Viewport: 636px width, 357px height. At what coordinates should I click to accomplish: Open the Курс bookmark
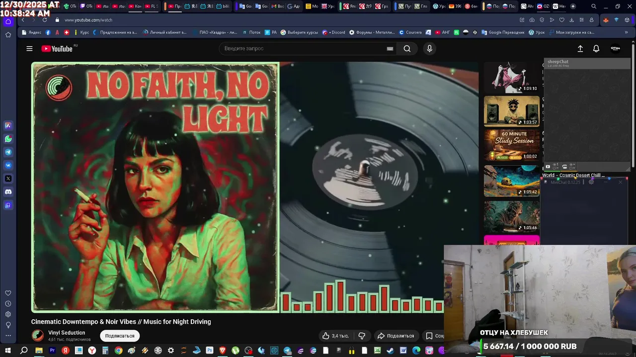81,32
